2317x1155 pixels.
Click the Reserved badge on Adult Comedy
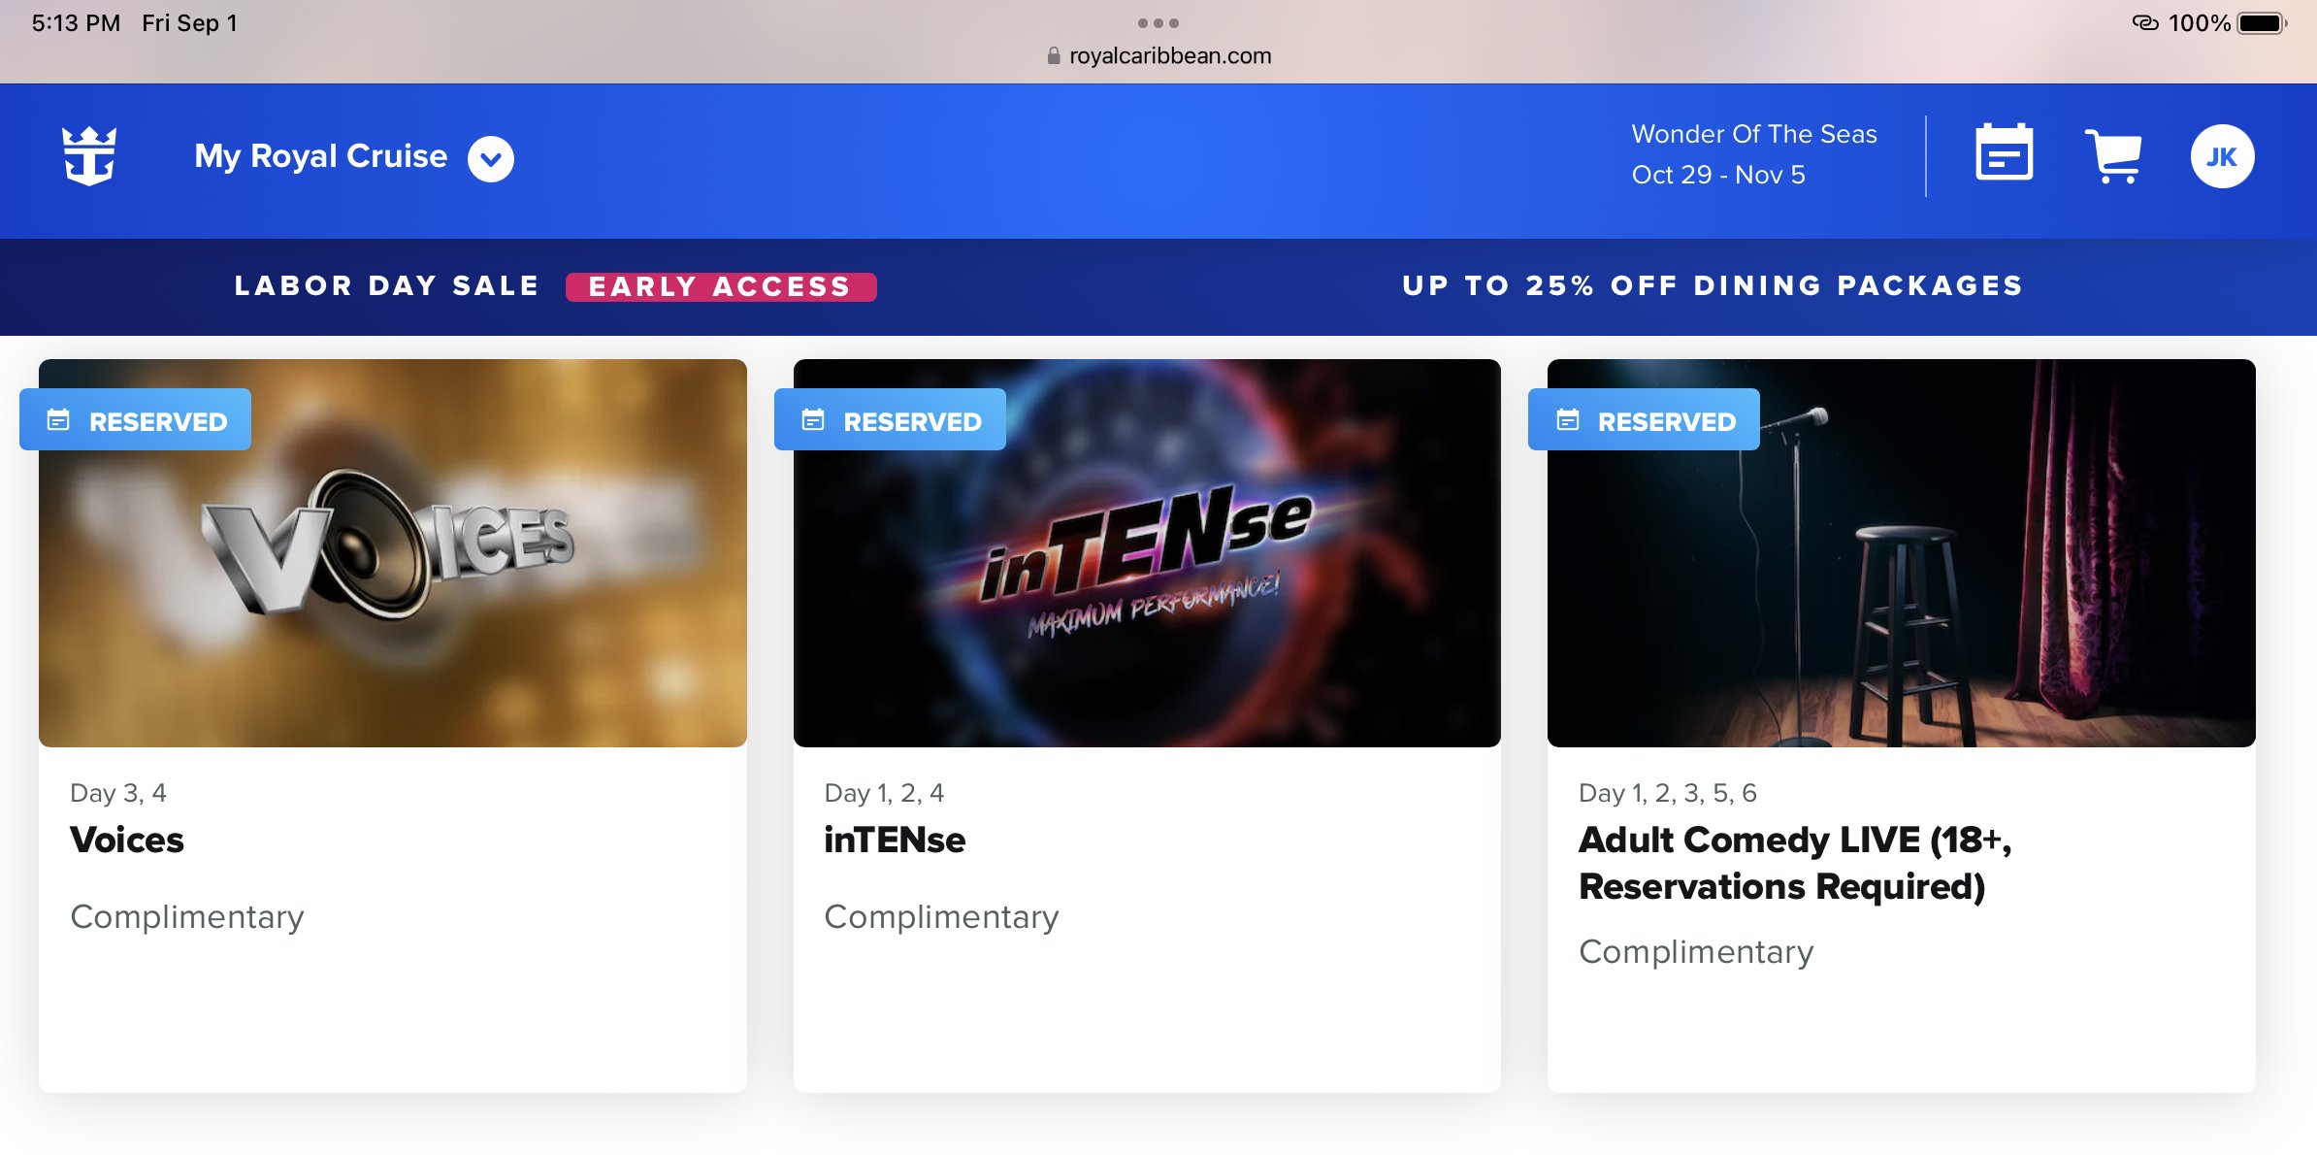(1644, 420)
